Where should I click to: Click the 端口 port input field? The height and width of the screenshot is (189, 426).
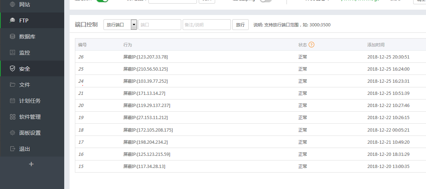159,25
